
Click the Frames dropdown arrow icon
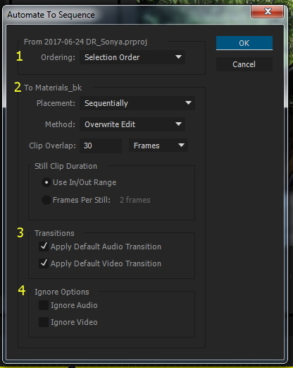coord(181,146)
